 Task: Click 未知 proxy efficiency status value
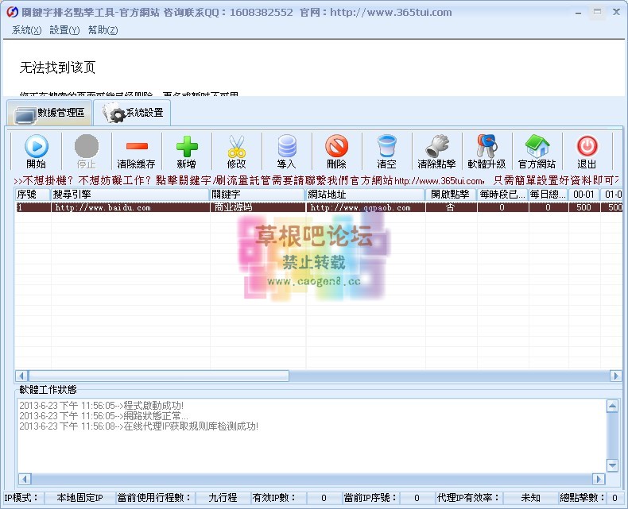point(530,498)
